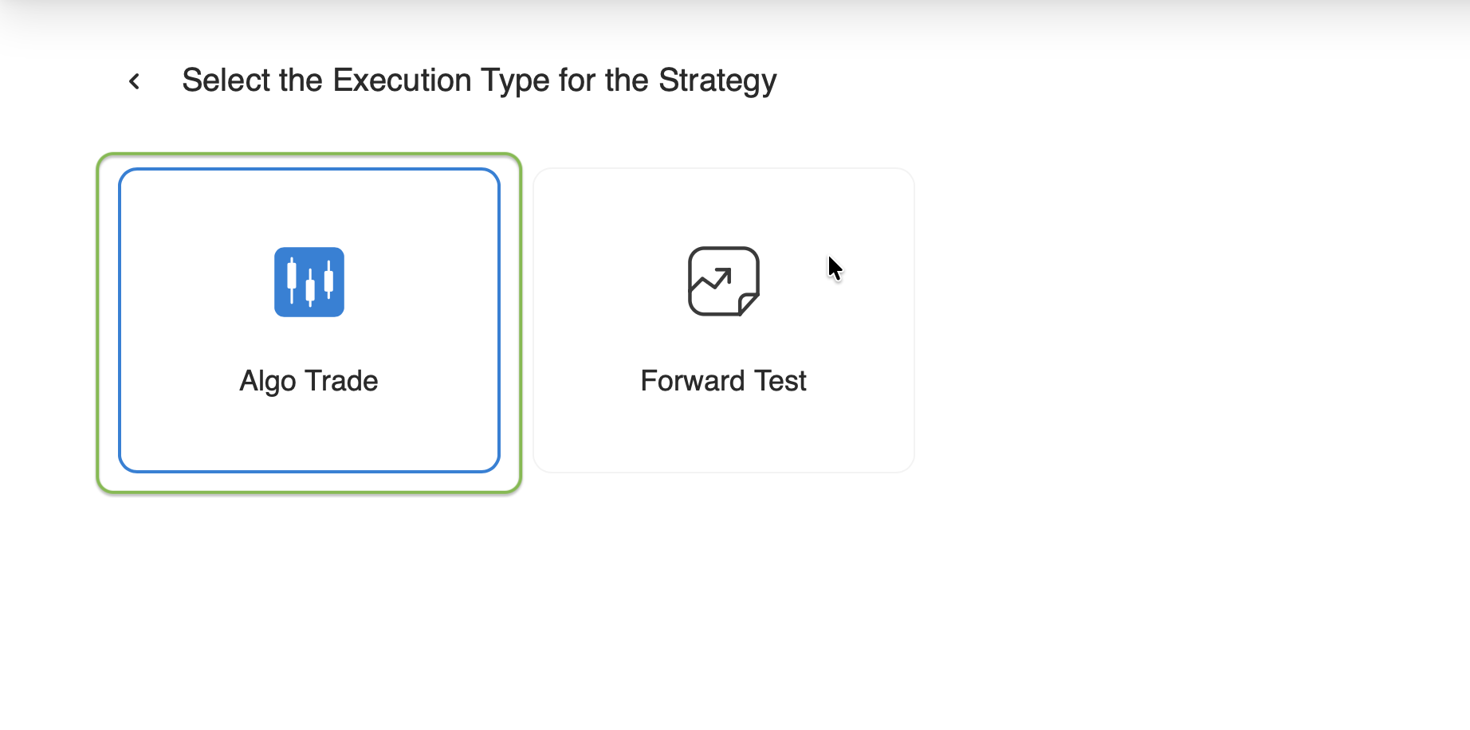1470x730 pixels.
Task: Click the back chevron arrow
Action: click(135, 81)
